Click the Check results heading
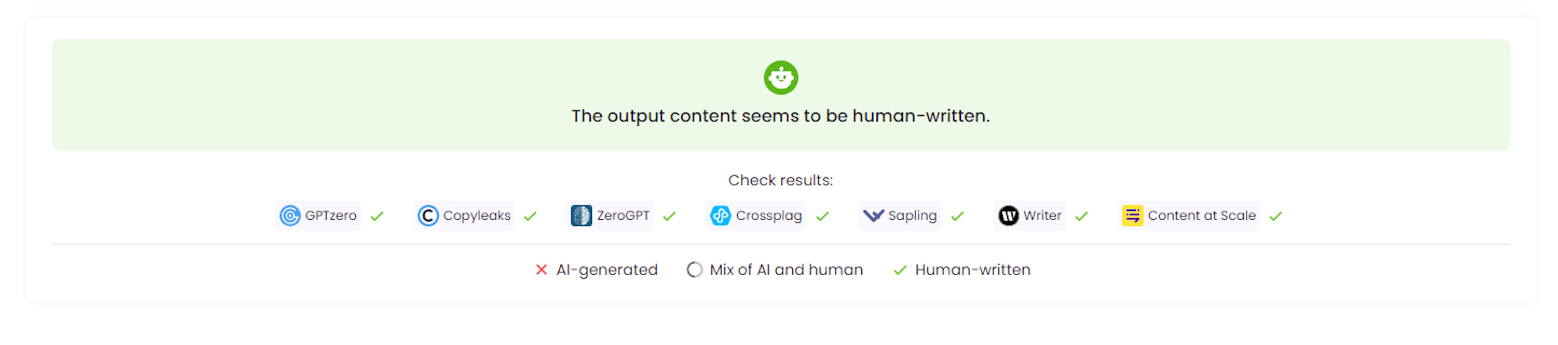 pyautogui.click(x=780, y=180)
